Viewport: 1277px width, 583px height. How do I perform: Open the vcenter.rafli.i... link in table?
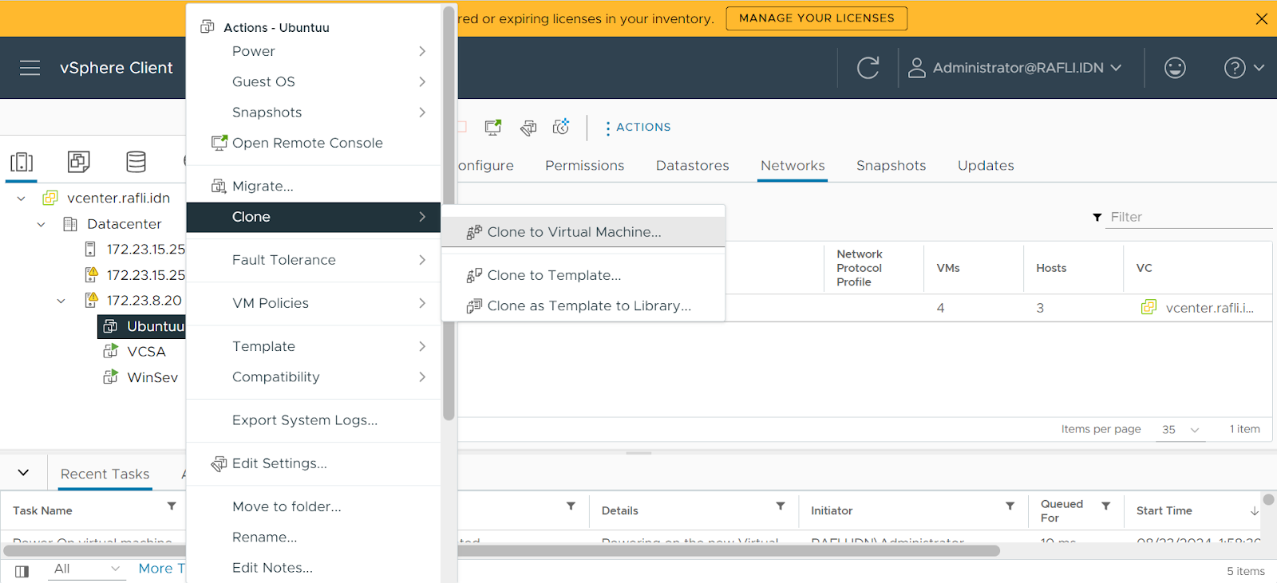click(x=1209, y=308)
